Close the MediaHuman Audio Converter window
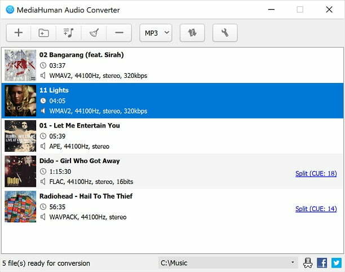Image resolution: width=345 pixels, height=272 pixels. point(329,10)
